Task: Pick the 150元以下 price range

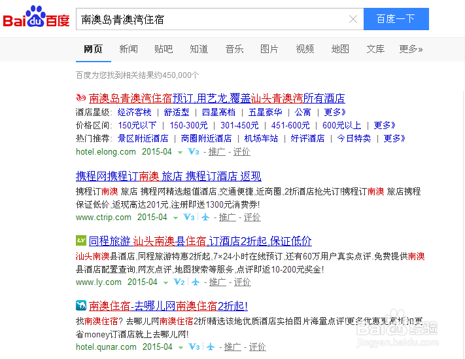Action: click(x=137, y=125)
